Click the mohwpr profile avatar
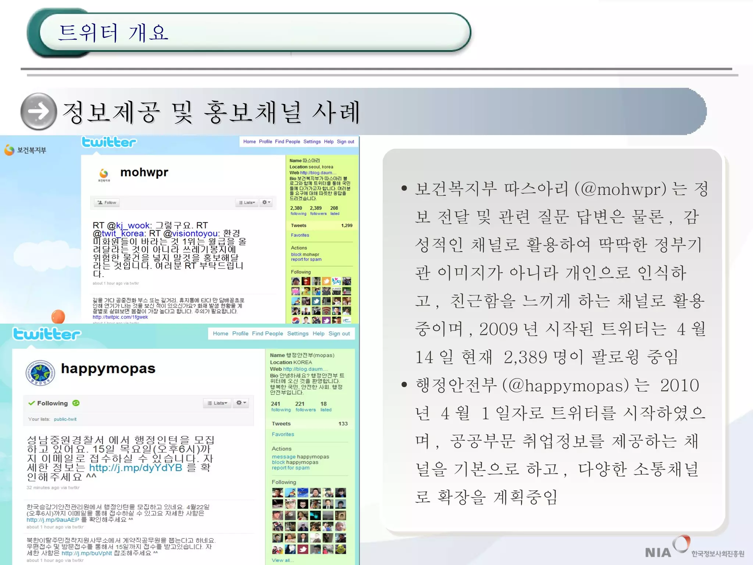 point(104,175)
